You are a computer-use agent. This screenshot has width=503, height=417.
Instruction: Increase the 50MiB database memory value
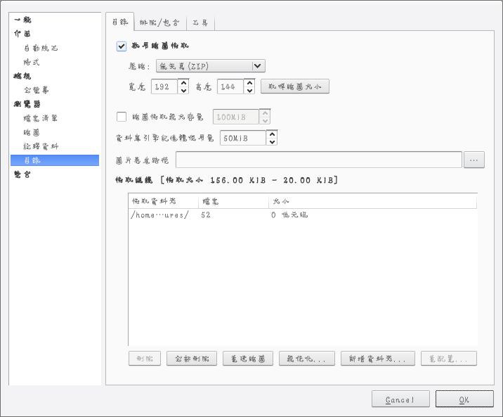[272, 134]
